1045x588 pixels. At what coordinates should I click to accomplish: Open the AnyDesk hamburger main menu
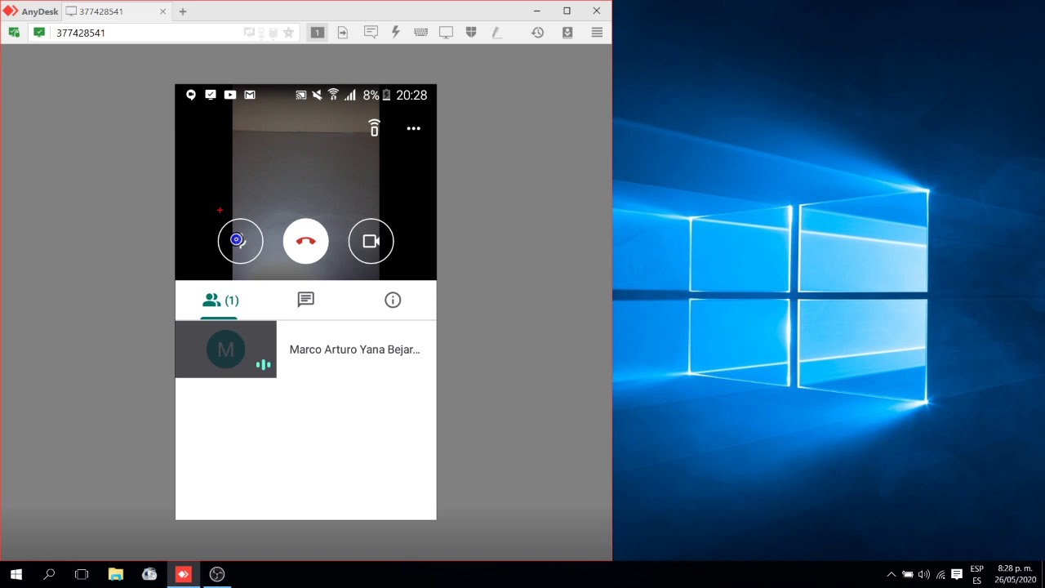597,33
